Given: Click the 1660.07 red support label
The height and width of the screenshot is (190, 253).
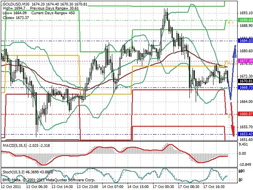Looking at the screenshot, I should [x=245, y=114].
